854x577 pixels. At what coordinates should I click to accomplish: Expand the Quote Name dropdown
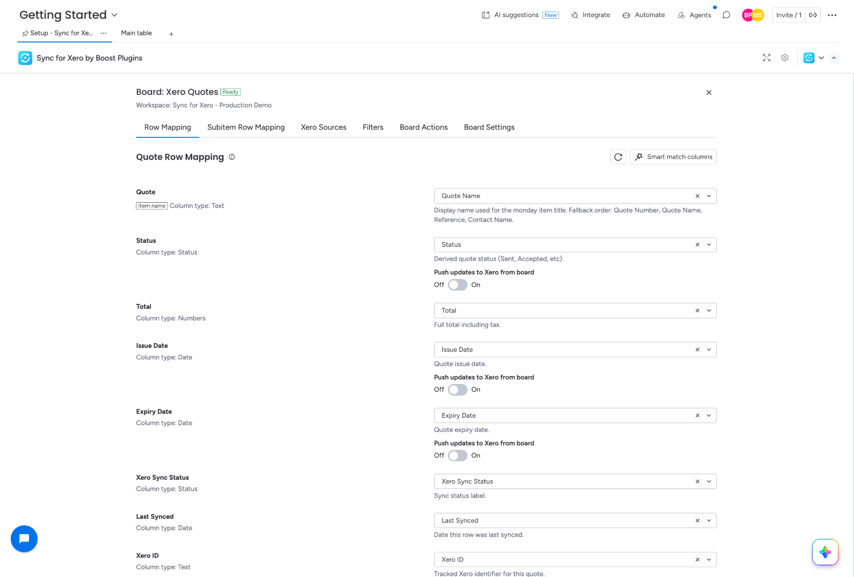pyautogui.click(x=709, y=196)
